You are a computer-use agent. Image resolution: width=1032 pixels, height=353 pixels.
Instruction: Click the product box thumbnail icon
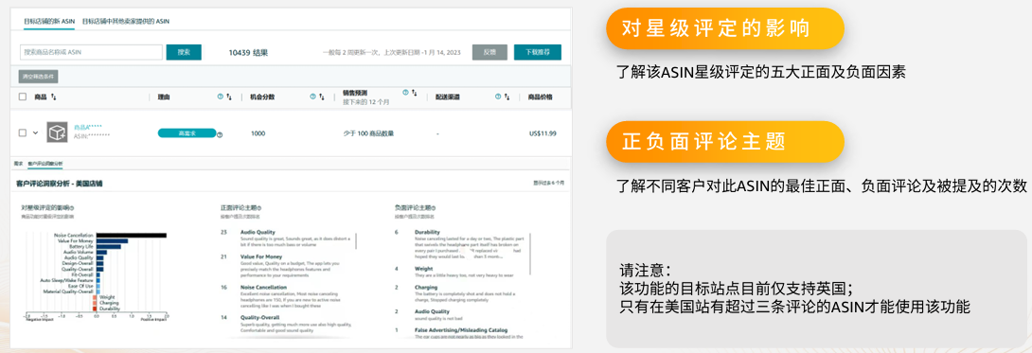(57, 132)
